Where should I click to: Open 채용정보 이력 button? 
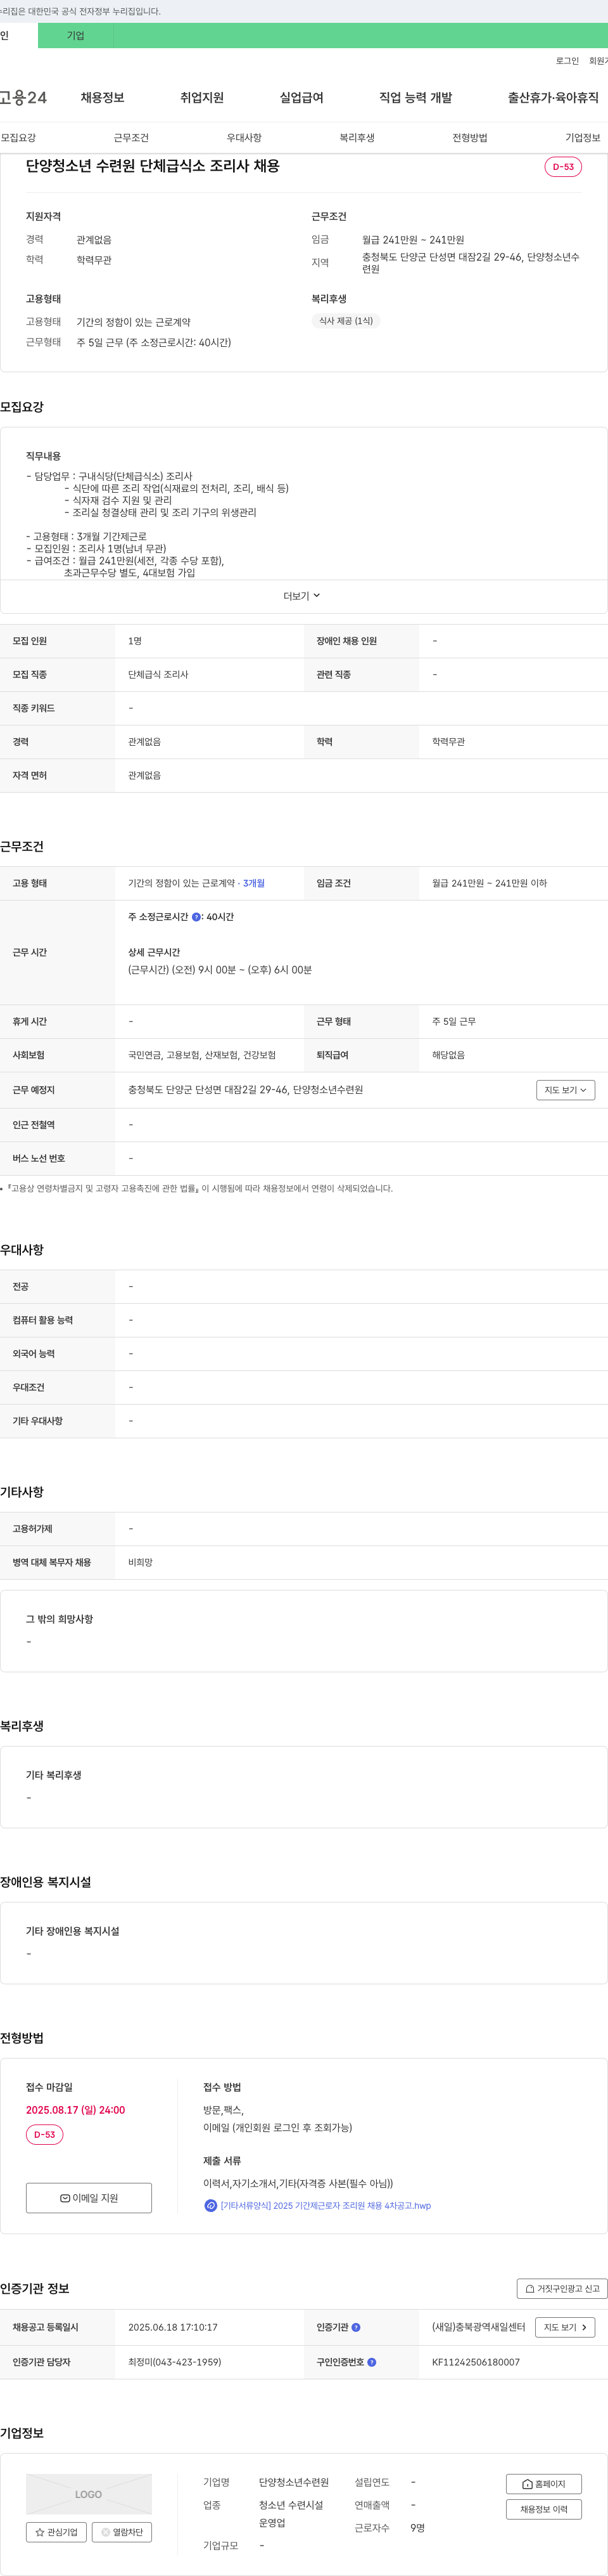pyautogui.click(x=543, y=2509)
